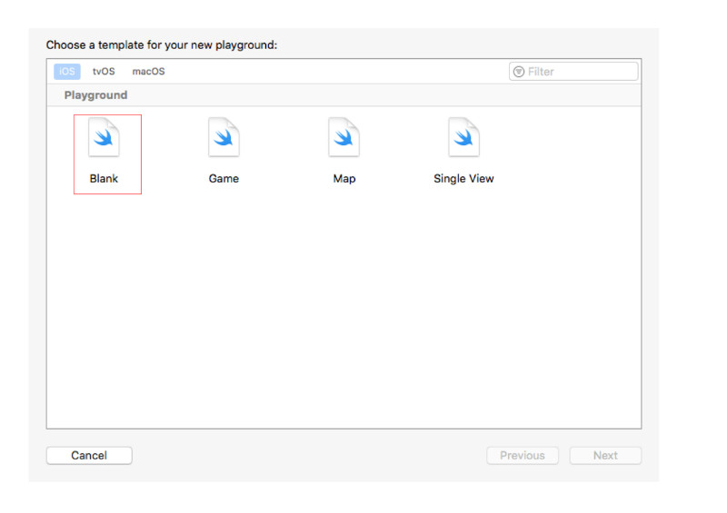Click the "Playground" section header
The image size is (727, 513).
tap(95, 95)
